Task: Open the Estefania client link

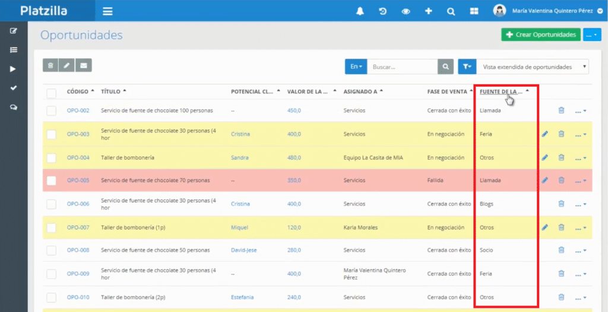Action: [x=242, y=297]
